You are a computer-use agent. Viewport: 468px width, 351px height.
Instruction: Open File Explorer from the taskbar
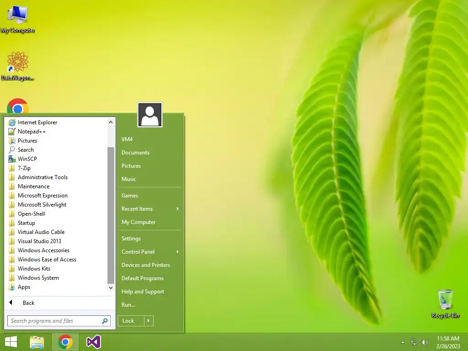(37, 342)
